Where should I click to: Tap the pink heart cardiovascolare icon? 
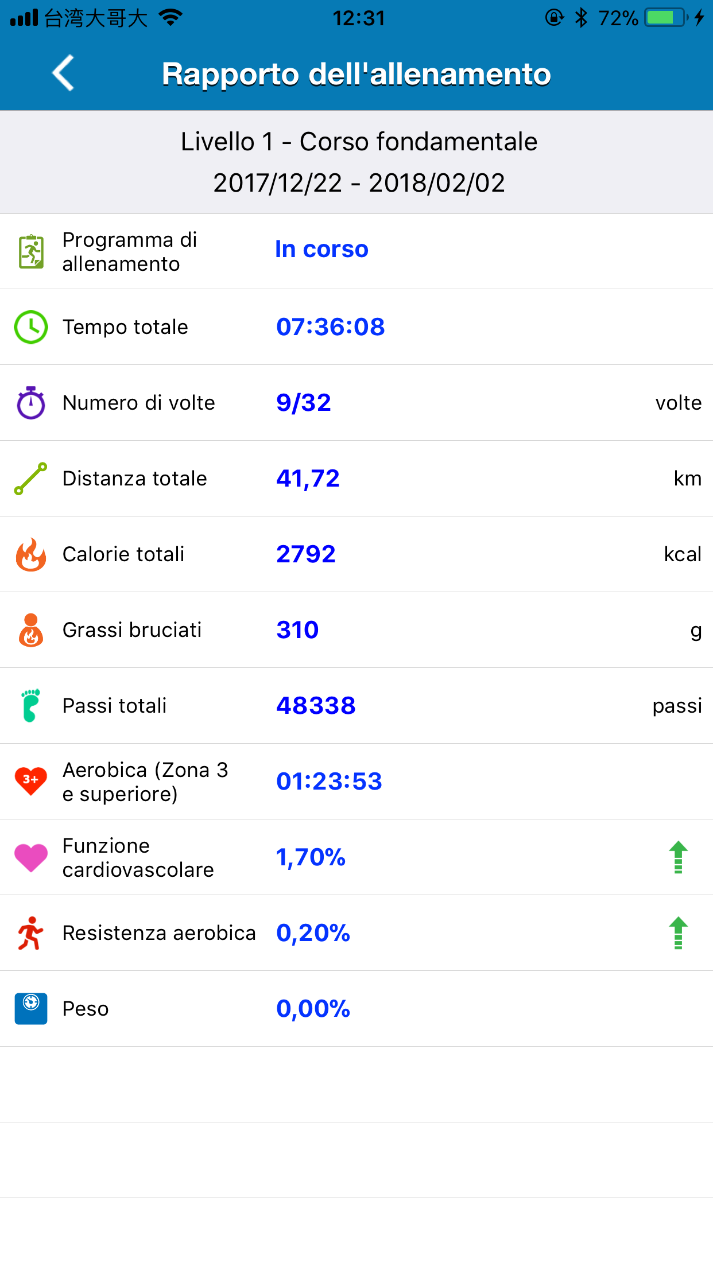pyautogui.click(x=31, y=858)
